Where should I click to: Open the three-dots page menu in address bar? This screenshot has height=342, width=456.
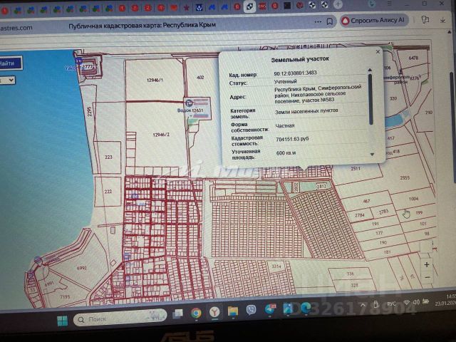(x=318, y=22)
